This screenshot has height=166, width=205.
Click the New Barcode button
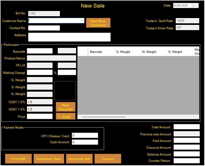click(x=65, y=107)
